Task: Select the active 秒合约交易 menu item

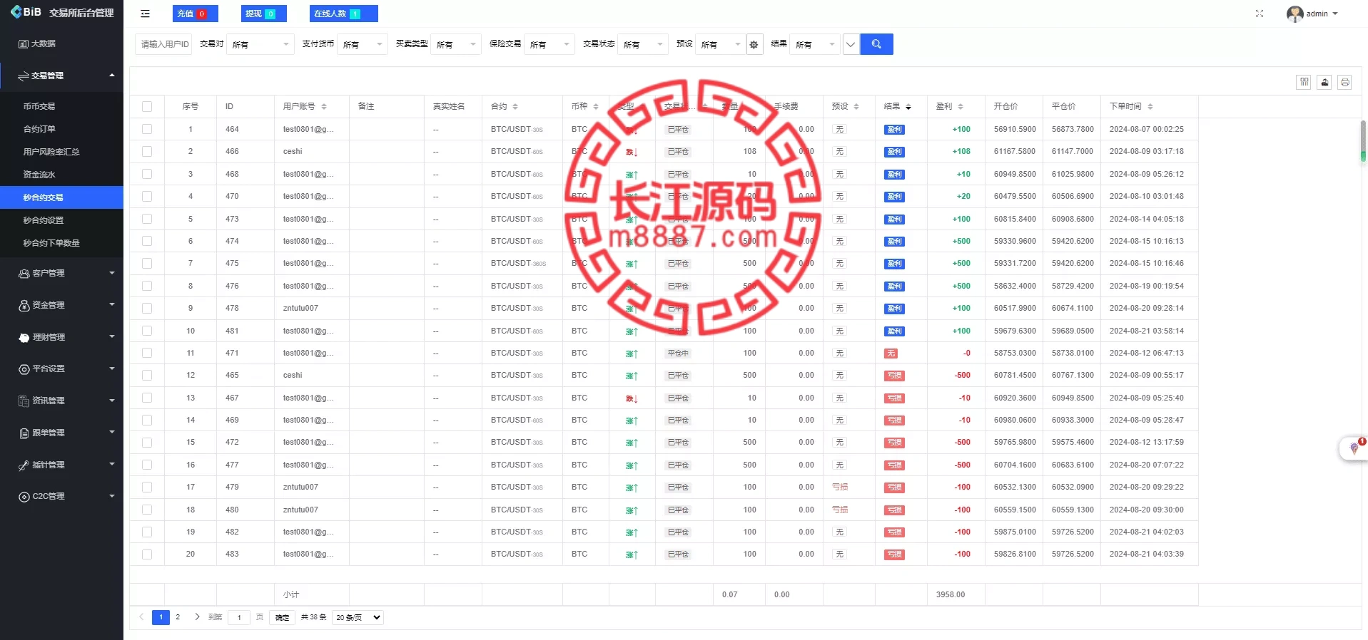Action: coord(61,197)
